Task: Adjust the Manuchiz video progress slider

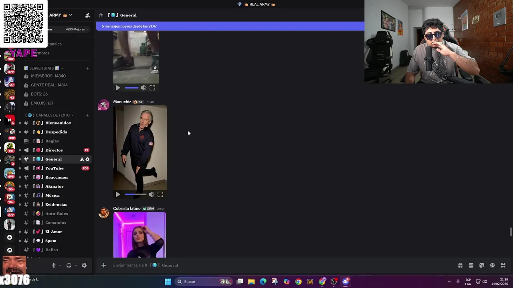Action: pos(135,194)
